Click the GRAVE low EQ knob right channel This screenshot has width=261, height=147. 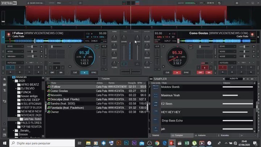(x=147, y=54)
